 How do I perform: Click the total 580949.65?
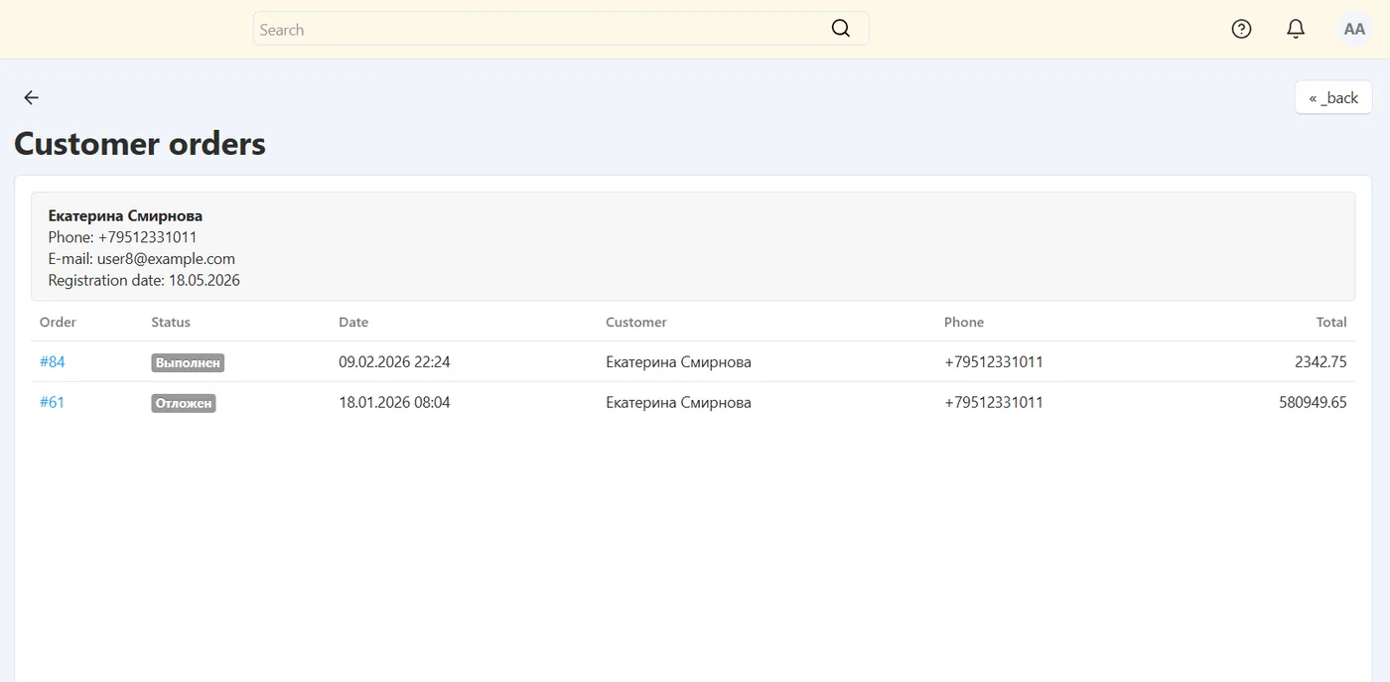pos(1313,403)
